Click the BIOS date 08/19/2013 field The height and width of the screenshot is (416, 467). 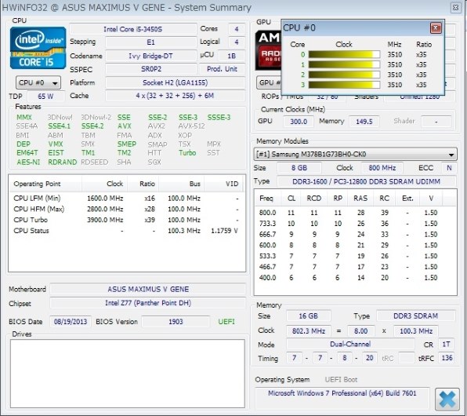[71, 322]
